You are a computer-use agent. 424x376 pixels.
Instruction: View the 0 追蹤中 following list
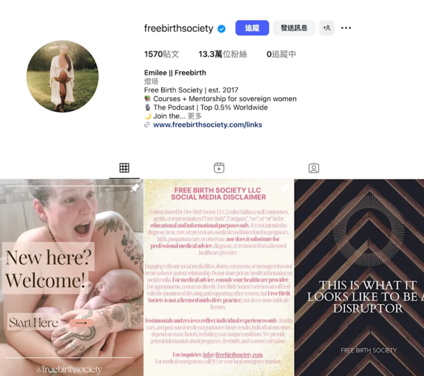(281, 54)
